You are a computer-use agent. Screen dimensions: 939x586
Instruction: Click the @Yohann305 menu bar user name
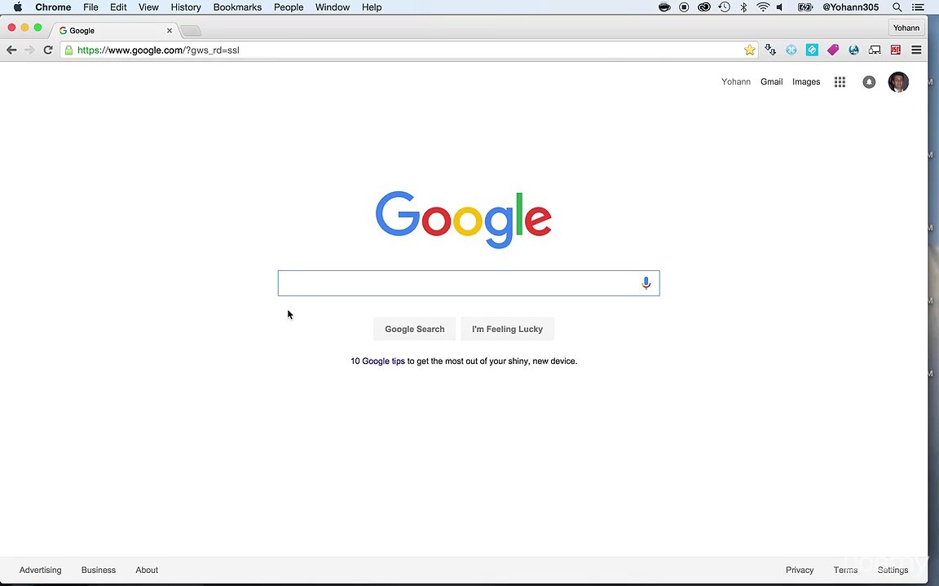[x=850, y=7]
